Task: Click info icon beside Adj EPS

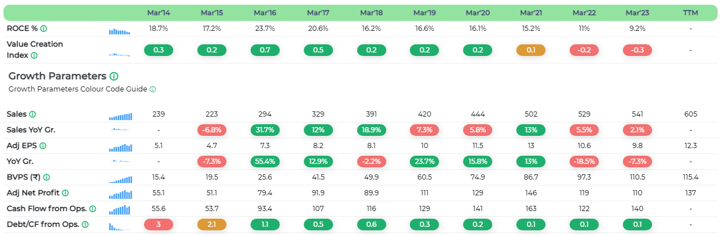Action: coord(44,146)
